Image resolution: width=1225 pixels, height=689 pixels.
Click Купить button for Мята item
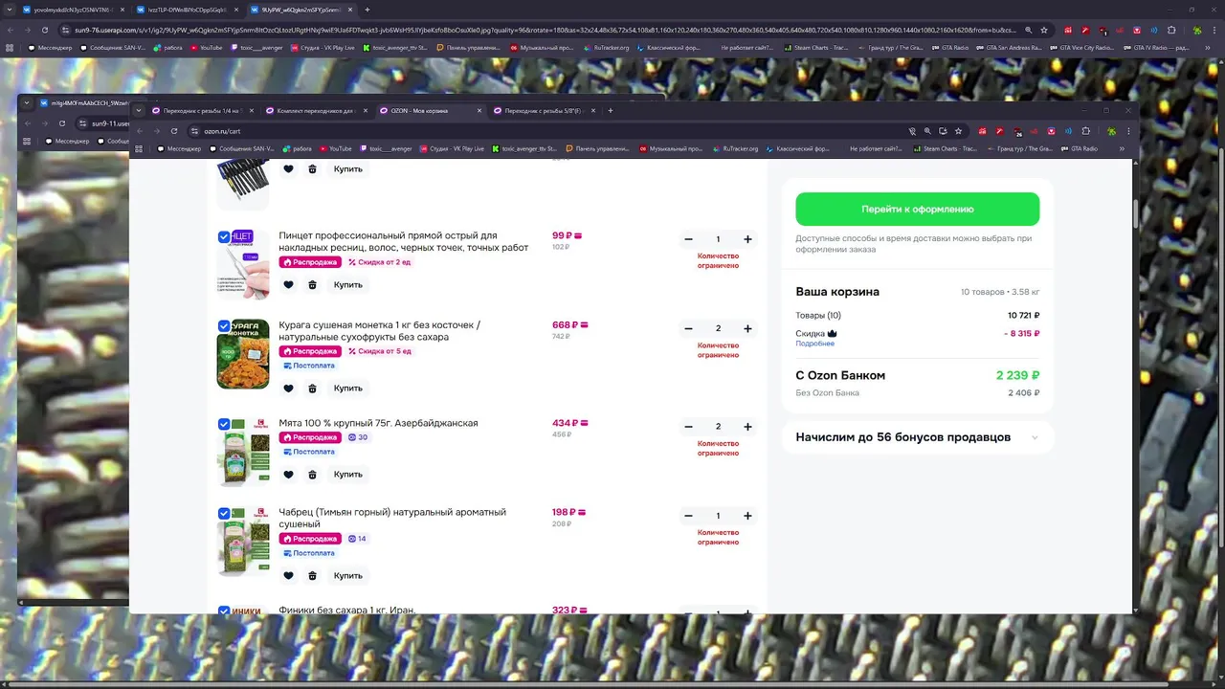coord(348,475)
